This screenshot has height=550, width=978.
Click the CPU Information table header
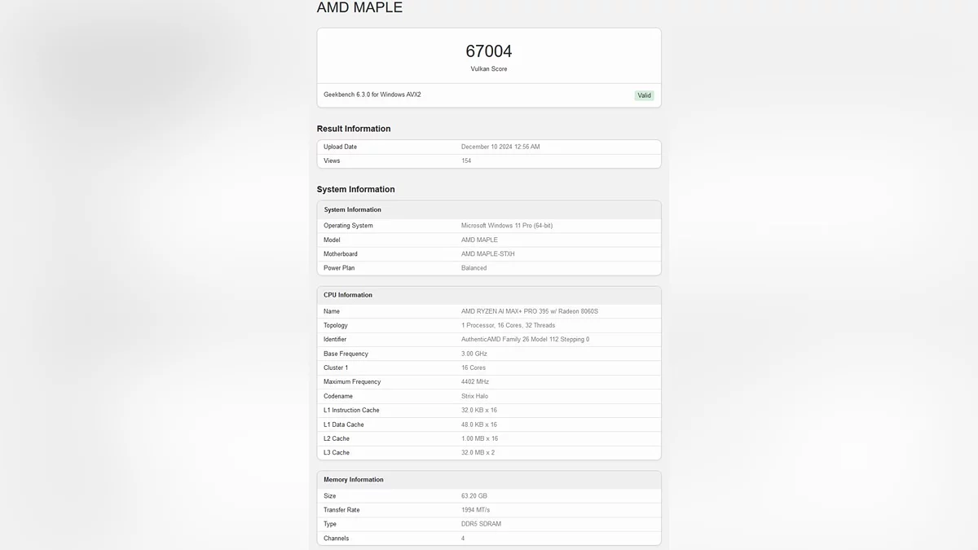point(348,295)
